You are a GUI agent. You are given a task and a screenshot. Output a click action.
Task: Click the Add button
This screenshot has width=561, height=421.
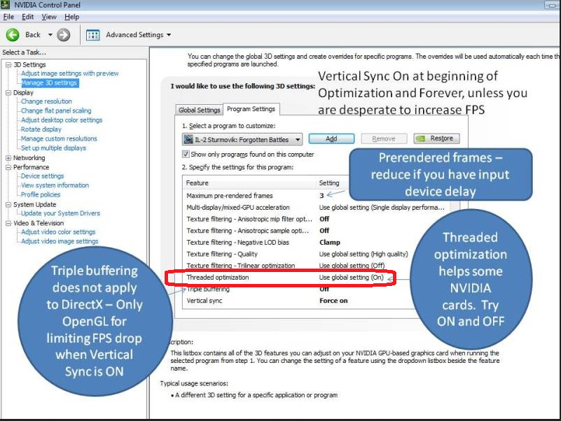331,138
